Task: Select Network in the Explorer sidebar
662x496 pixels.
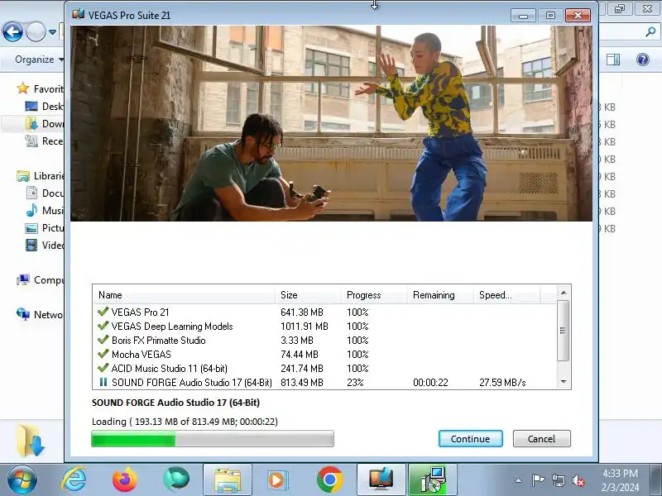Action: [41, 314]
